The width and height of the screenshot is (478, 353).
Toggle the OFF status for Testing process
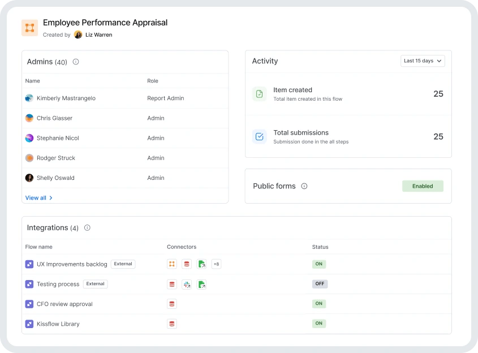click(x=320, y=284)
